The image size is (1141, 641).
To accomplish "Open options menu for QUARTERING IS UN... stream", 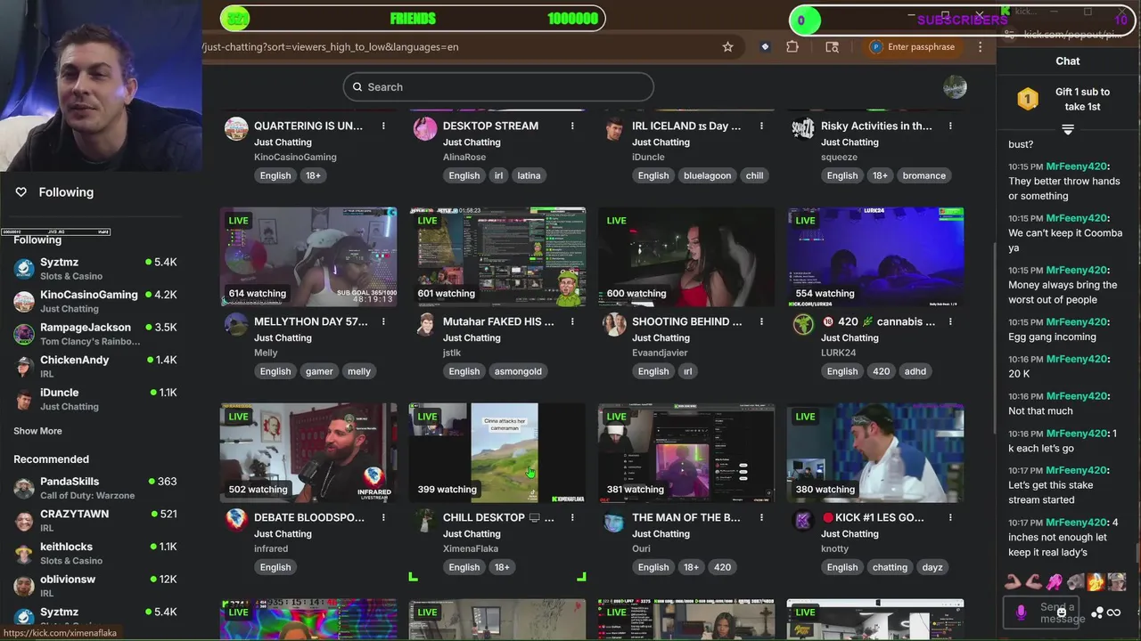I will point(383,126).
